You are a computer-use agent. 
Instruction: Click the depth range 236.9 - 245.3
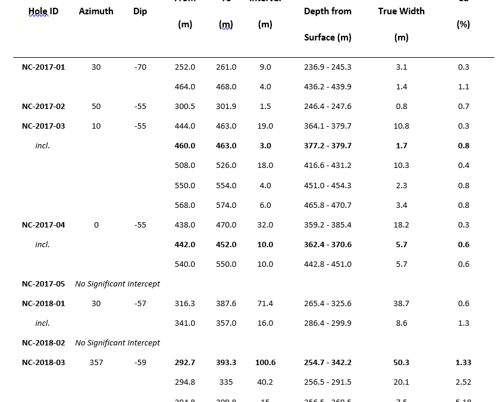(x=328, y=67)
